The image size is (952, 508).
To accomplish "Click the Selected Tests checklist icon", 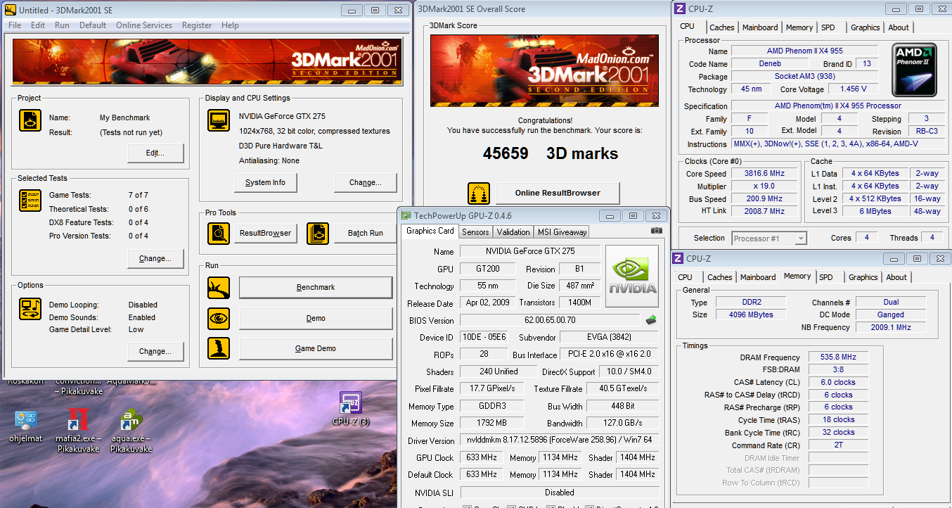I will pos(30,201).
